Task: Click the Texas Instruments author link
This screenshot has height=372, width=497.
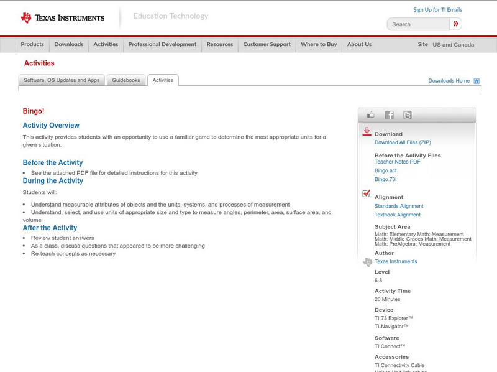Action: tap(396, 261)
